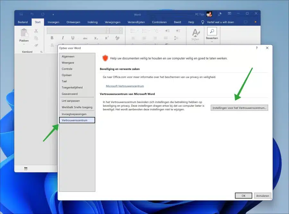Click the Redo icon in Word's quick access toolbar

pos(43,14)
